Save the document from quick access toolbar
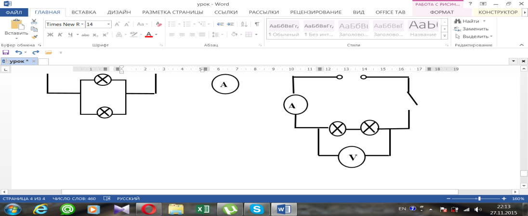 click(5, 52)
